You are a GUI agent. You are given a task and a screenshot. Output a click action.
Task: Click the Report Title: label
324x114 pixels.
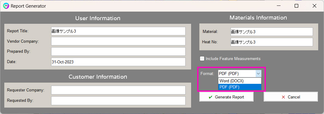pyautogui.click(x=17, y=31)
